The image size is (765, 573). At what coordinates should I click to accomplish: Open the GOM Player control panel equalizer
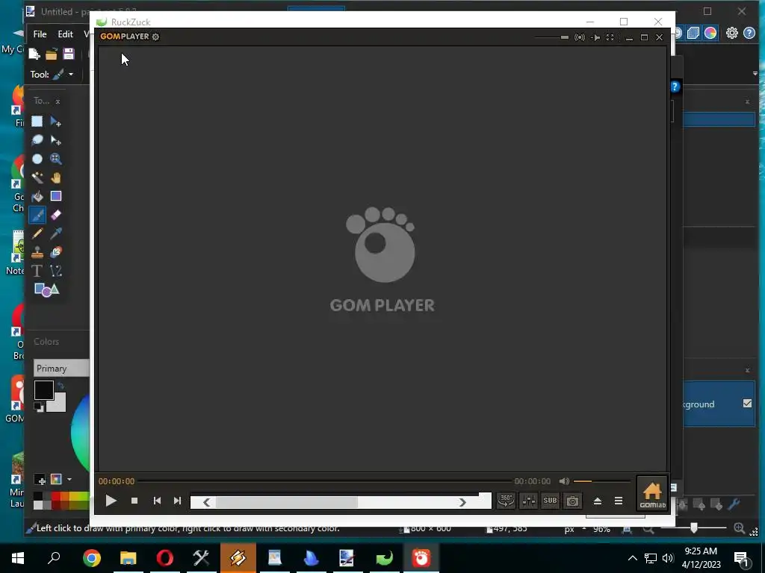528,501
